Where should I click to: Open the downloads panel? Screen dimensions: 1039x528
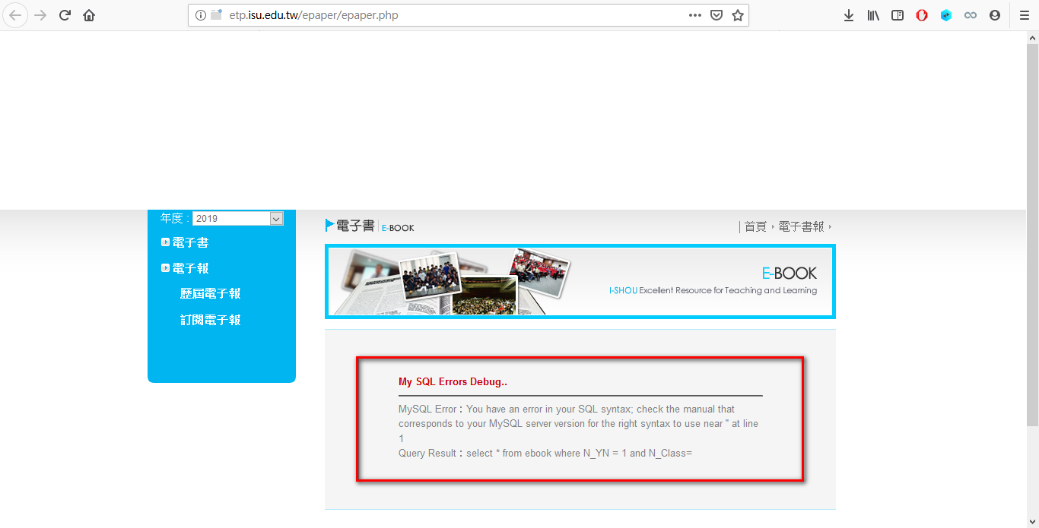[x=849, y=15]
